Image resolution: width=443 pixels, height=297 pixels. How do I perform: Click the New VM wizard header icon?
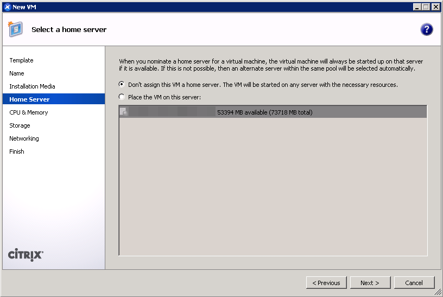tap(15, 29)
